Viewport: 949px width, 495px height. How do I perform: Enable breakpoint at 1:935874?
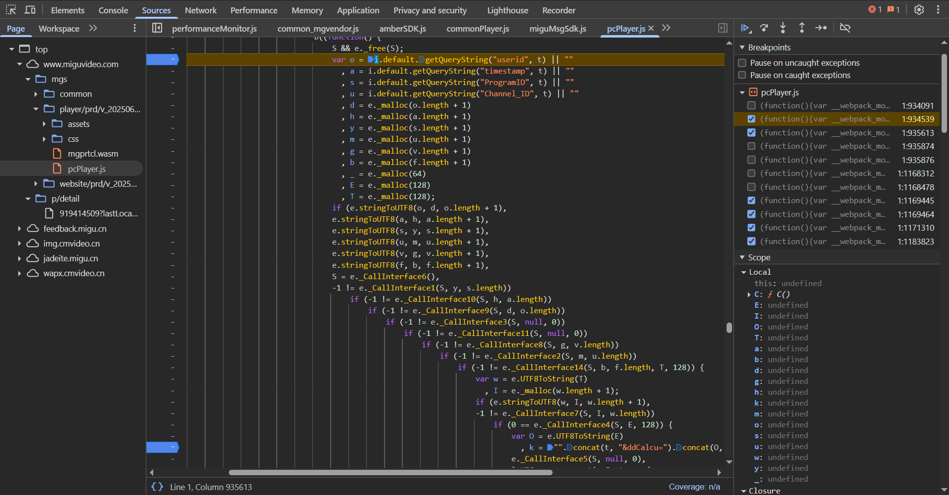tap(751, 146)
